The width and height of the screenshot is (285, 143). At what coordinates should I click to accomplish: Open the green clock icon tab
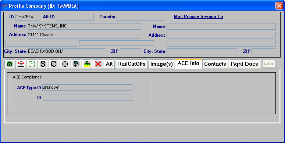32,64
